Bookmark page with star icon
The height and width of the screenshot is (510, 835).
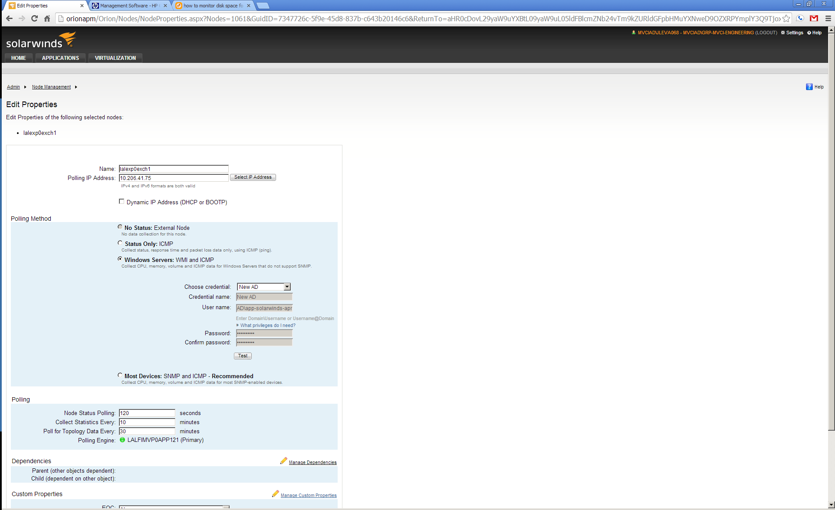click(786, 19)
